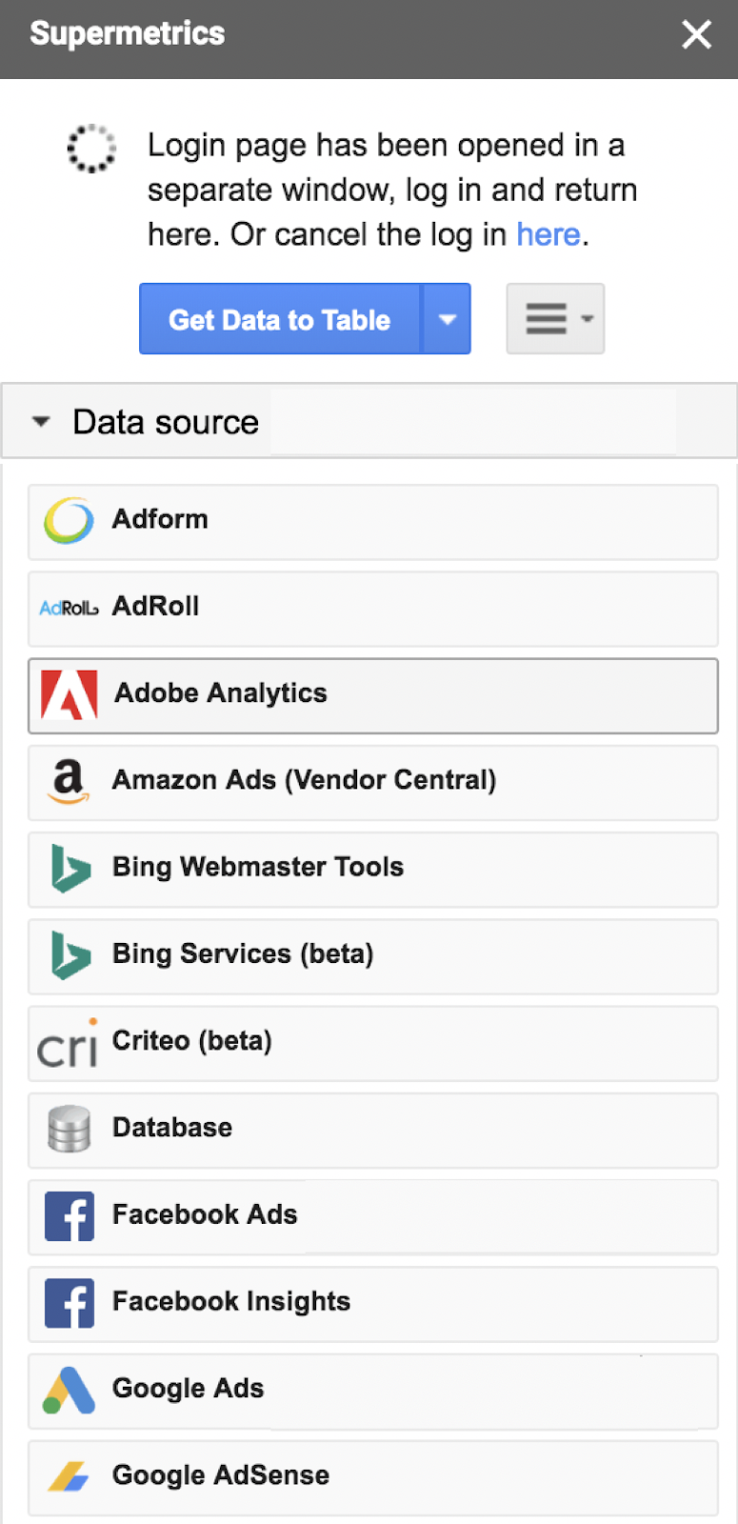
Task: Collapse the Data source section
Action: (41, 422)
